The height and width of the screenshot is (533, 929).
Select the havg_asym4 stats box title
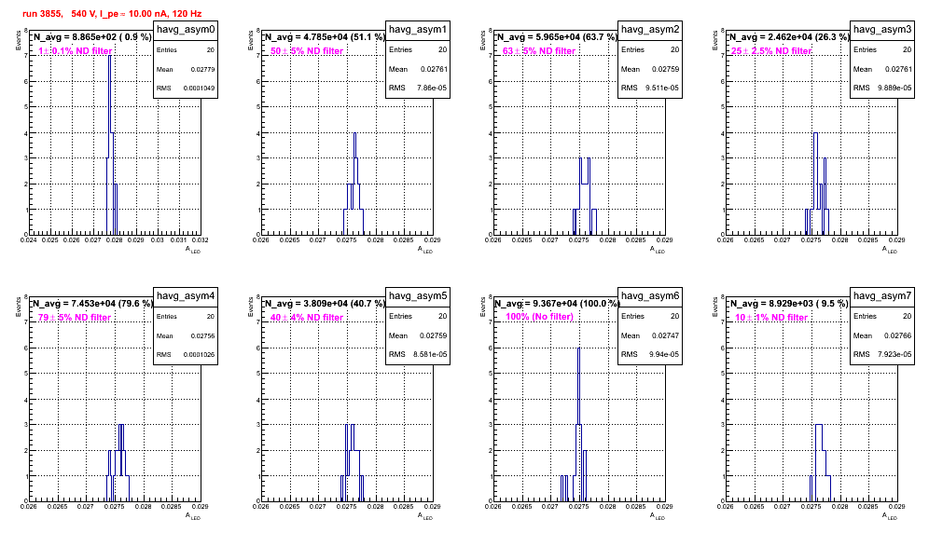[x=186, y=296]
